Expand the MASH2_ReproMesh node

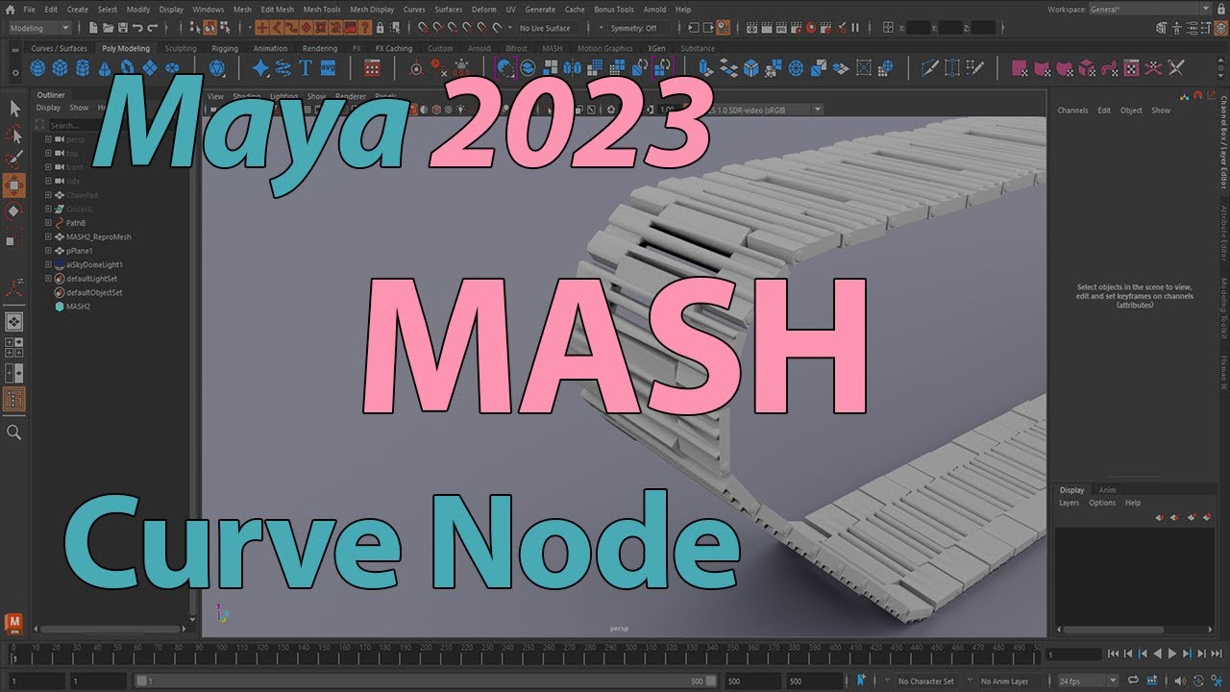(x=48, y=236)
